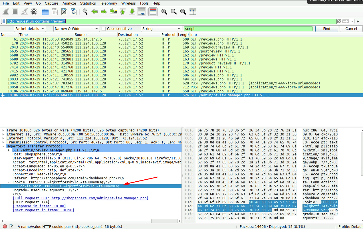Click the packet details horizontal scrollbar

(x=91, y=221)
